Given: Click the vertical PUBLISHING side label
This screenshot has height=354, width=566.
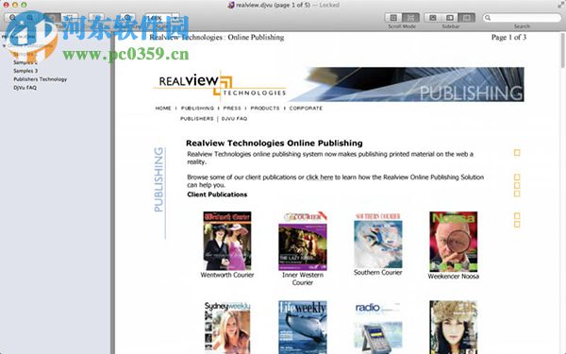Looking at the screenshot, I should (x=158, y=179).
